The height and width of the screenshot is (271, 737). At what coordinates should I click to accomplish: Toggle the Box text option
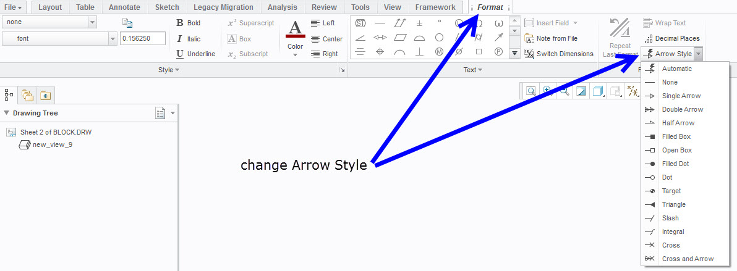(x=239, y=39)
